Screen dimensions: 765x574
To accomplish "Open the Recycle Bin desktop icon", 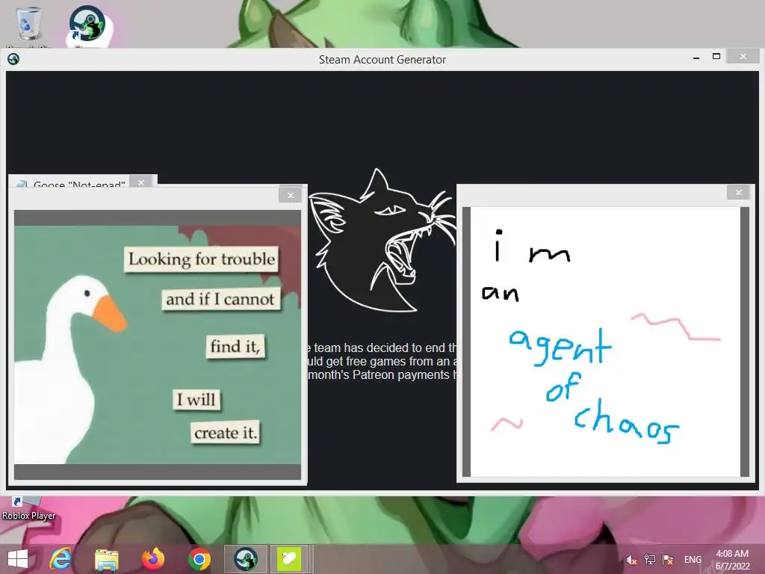I will [x=28, y=25].
